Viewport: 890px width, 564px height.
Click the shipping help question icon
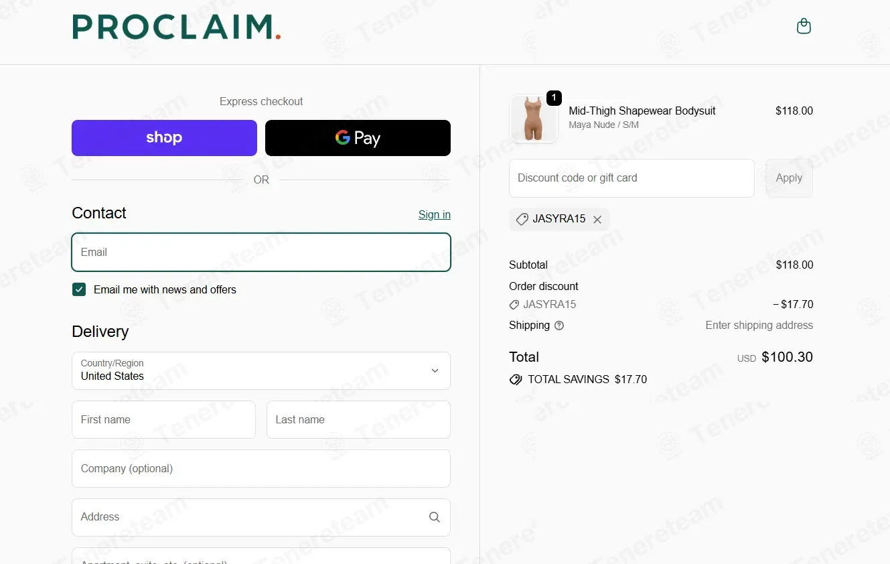pyautogui.click(x=559, y=326)
